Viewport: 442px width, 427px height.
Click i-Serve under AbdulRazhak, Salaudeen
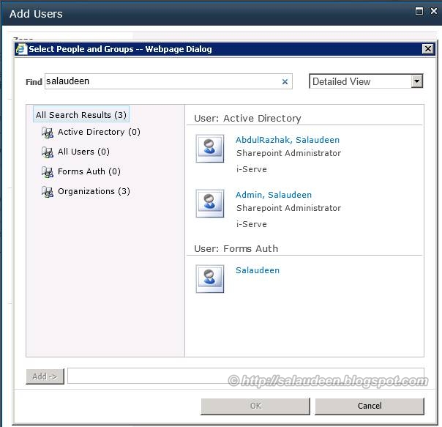[252, 169]
